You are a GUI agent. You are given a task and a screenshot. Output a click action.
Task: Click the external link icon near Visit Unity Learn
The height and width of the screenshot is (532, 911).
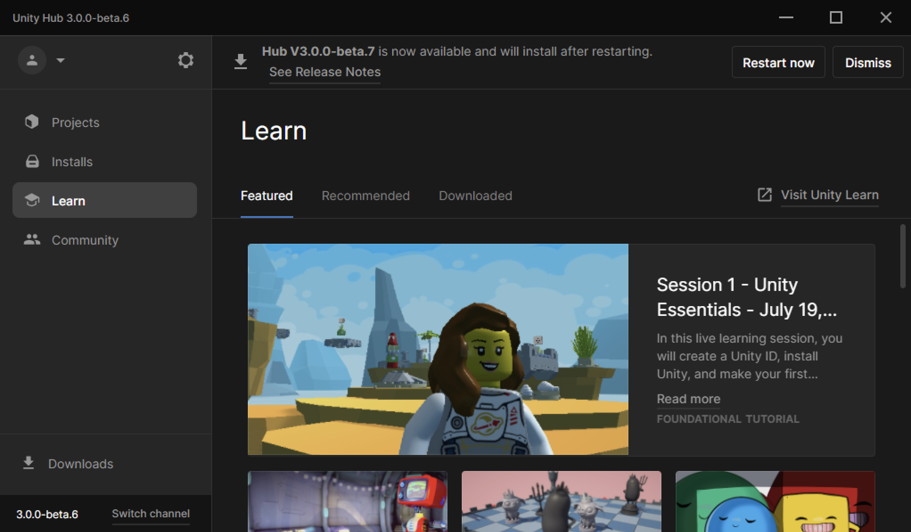click(x=764, y=195)
